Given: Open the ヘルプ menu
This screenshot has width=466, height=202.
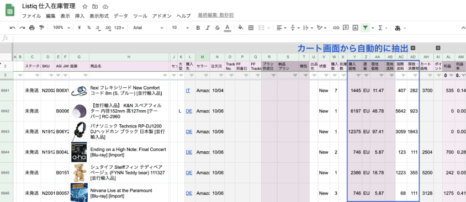Looking at the screenshot, I should point(183,16).
